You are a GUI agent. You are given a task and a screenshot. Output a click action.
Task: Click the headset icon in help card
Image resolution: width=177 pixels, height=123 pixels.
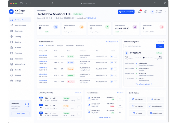[27, 105]
